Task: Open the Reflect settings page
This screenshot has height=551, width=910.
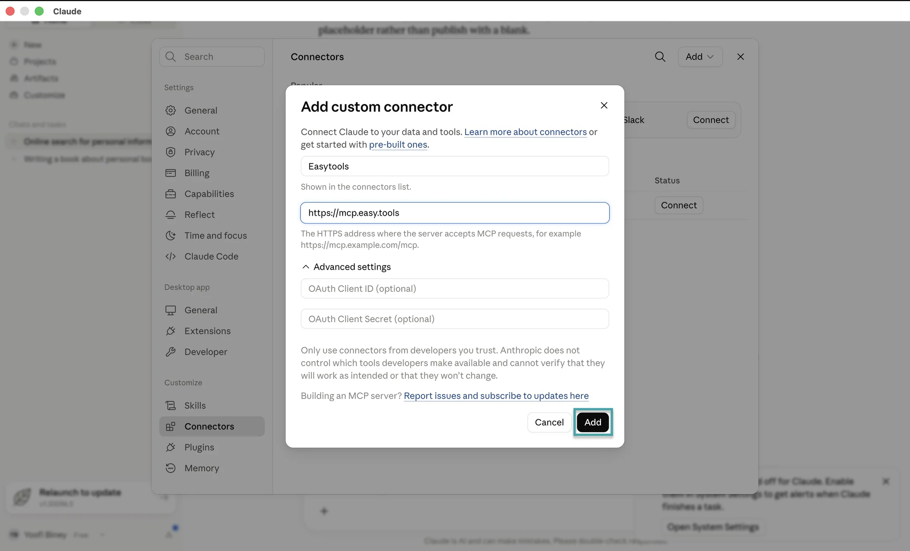Action: (x=212, y=215)
